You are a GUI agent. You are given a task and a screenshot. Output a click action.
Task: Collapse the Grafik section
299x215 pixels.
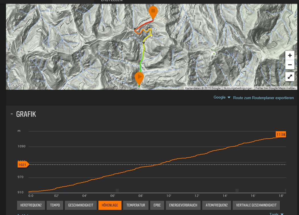(x=12, y=114)
